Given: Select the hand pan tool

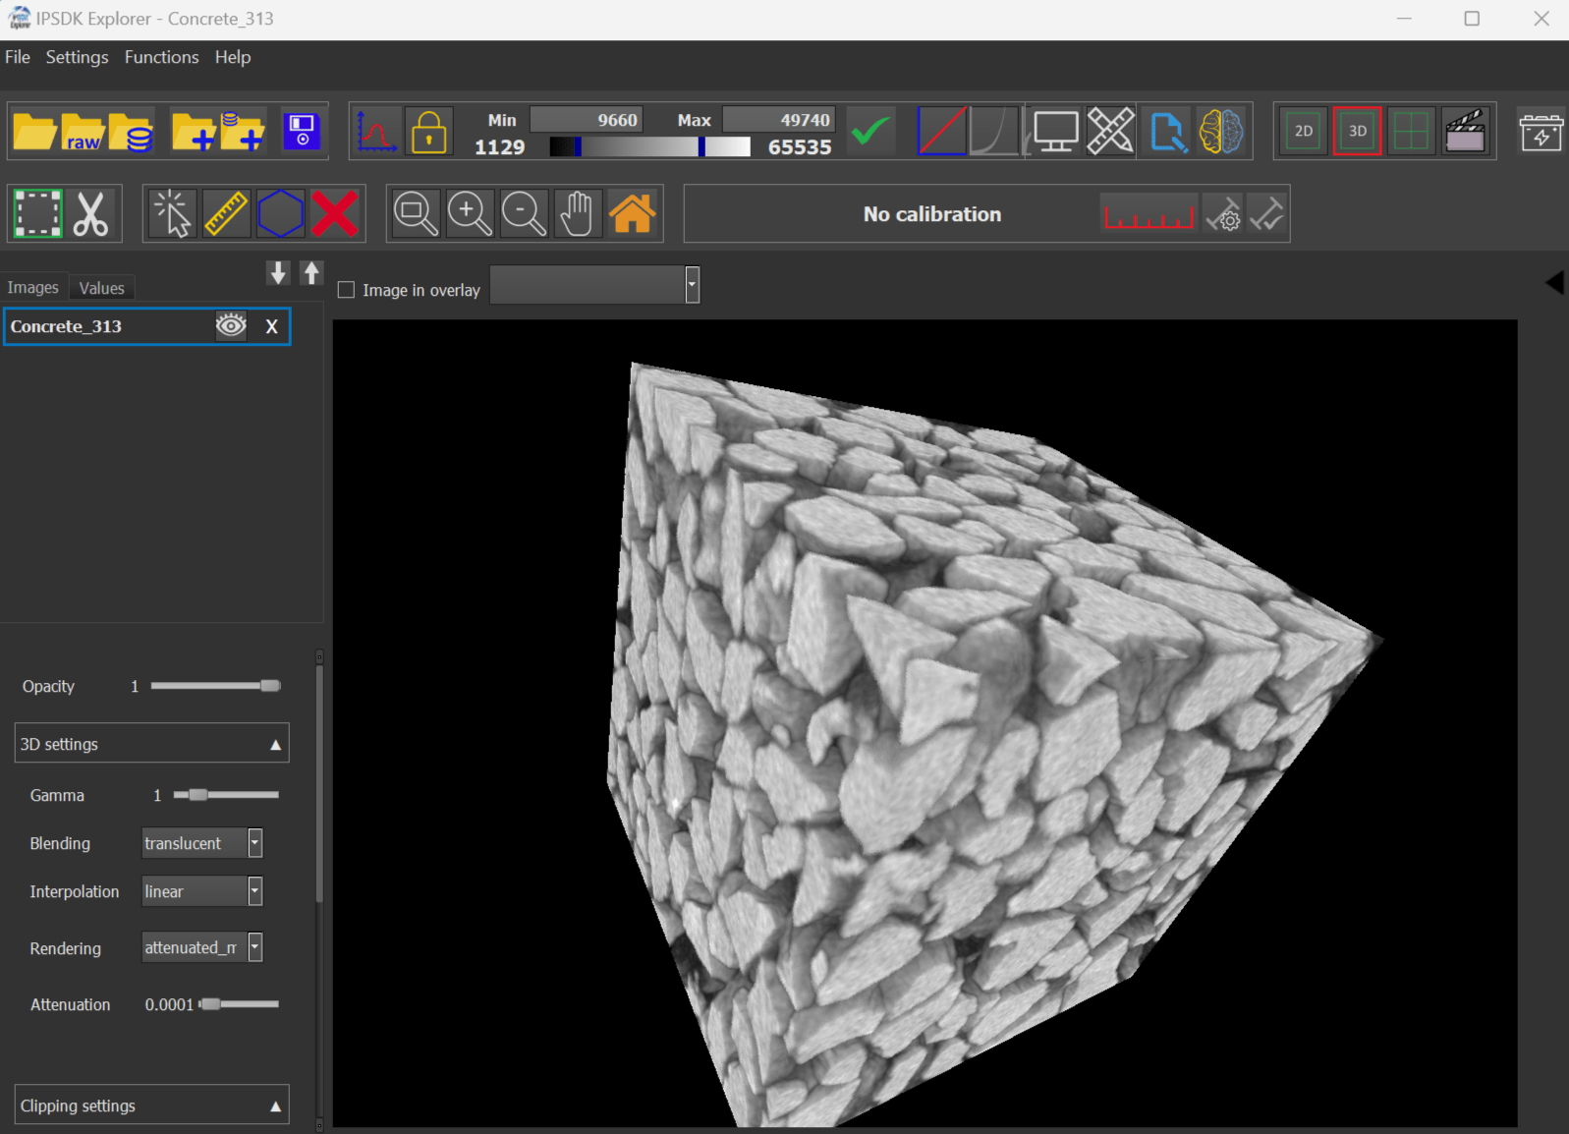Looking at the screenshot, I should 578,214.
